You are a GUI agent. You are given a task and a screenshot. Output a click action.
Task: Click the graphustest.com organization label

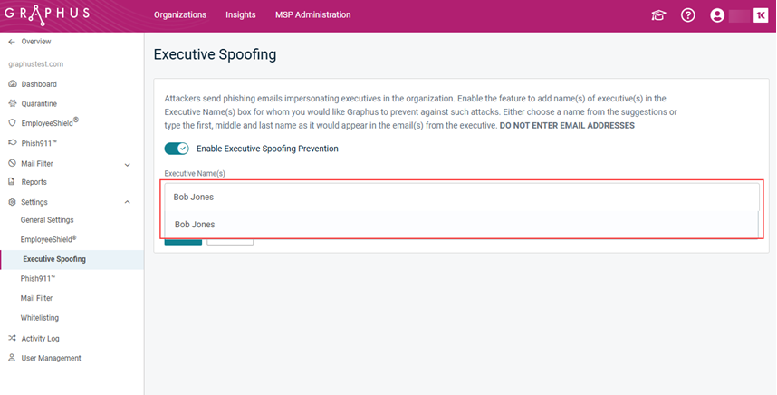pyautogui.click(x=35, y=64)
